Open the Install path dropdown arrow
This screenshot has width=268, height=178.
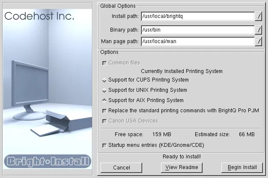click(x=258, y=16)
